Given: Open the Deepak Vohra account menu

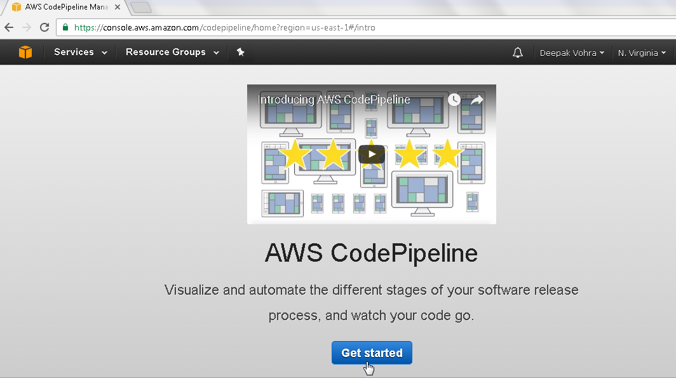Looking at the screenshot, I should tap(572, 53).
